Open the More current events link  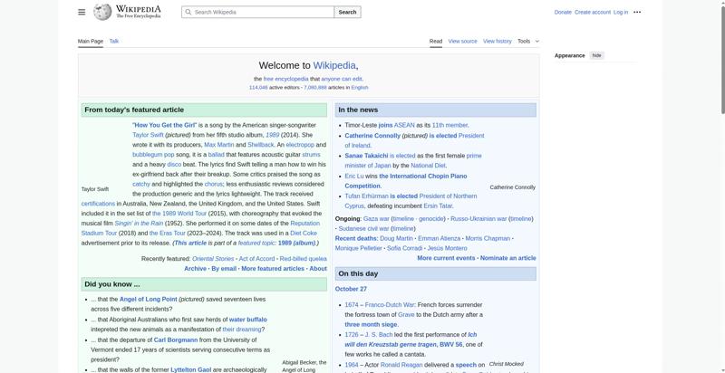446,258
